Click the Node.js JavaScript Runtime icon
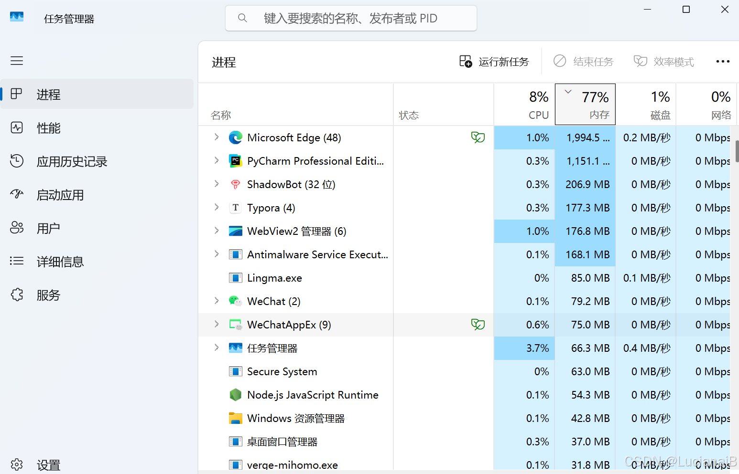This screenshot has width=739, height=474. coord(235,395)
